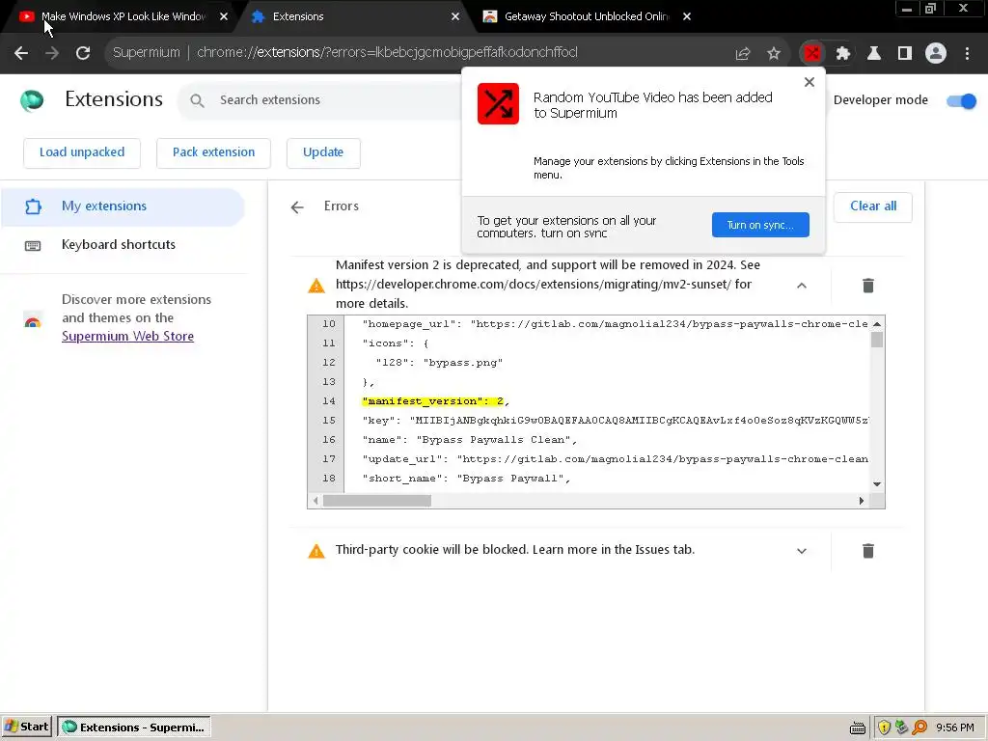Click the warning icon beside the Manifest error
The image size is (988, 741).
click(x=316, y=286)
